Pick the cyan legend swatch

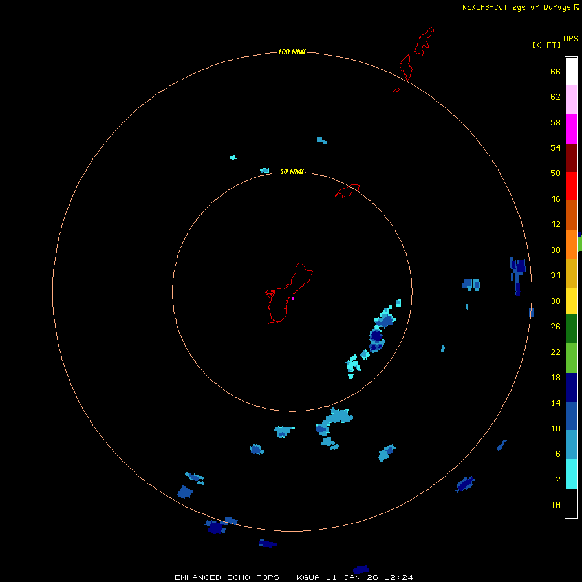click(571, 474)
